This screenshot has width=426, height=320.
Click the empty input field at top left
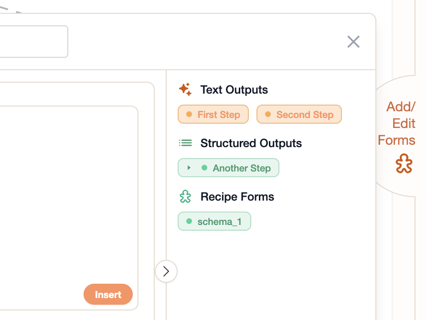tap(29, 42)
